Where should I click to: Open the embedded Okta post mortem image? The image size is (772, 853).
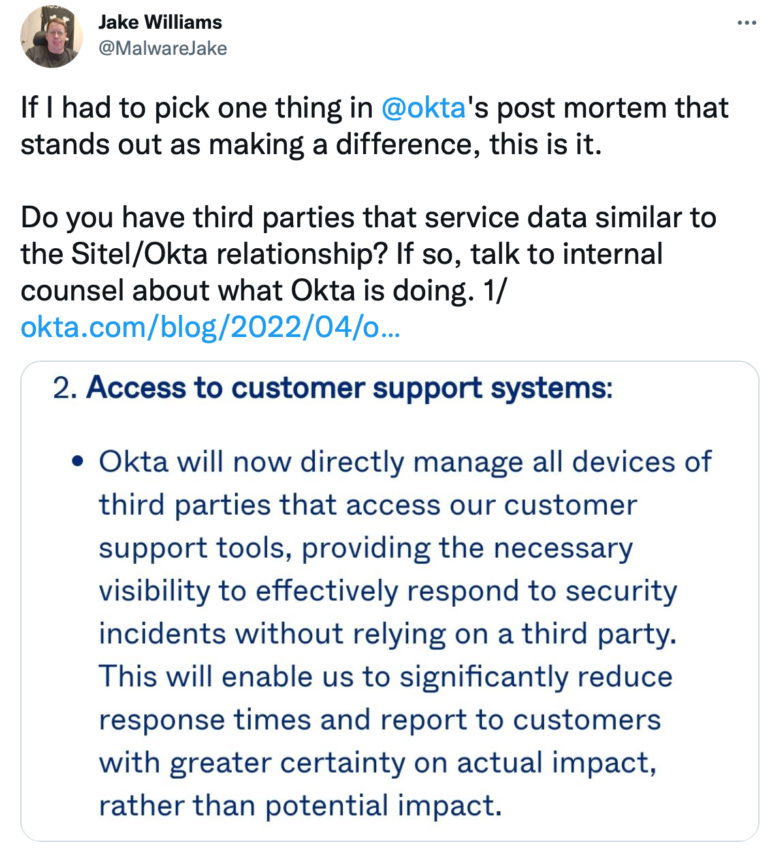(x=390, y=601)
